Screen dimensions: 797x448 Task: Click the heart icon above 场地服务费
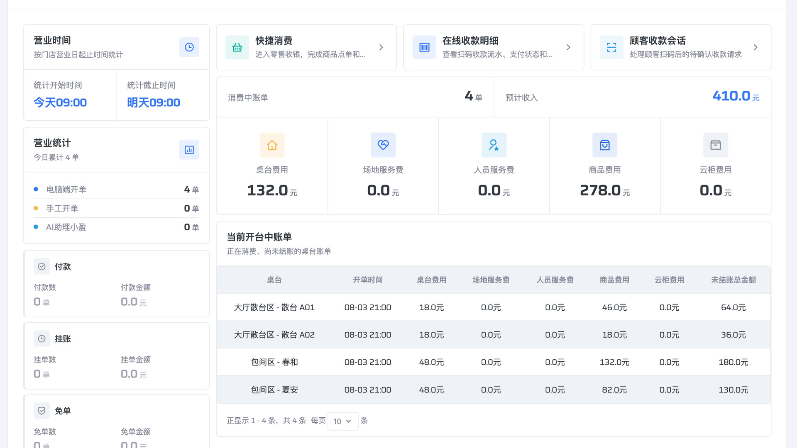(x=383, y=145)
